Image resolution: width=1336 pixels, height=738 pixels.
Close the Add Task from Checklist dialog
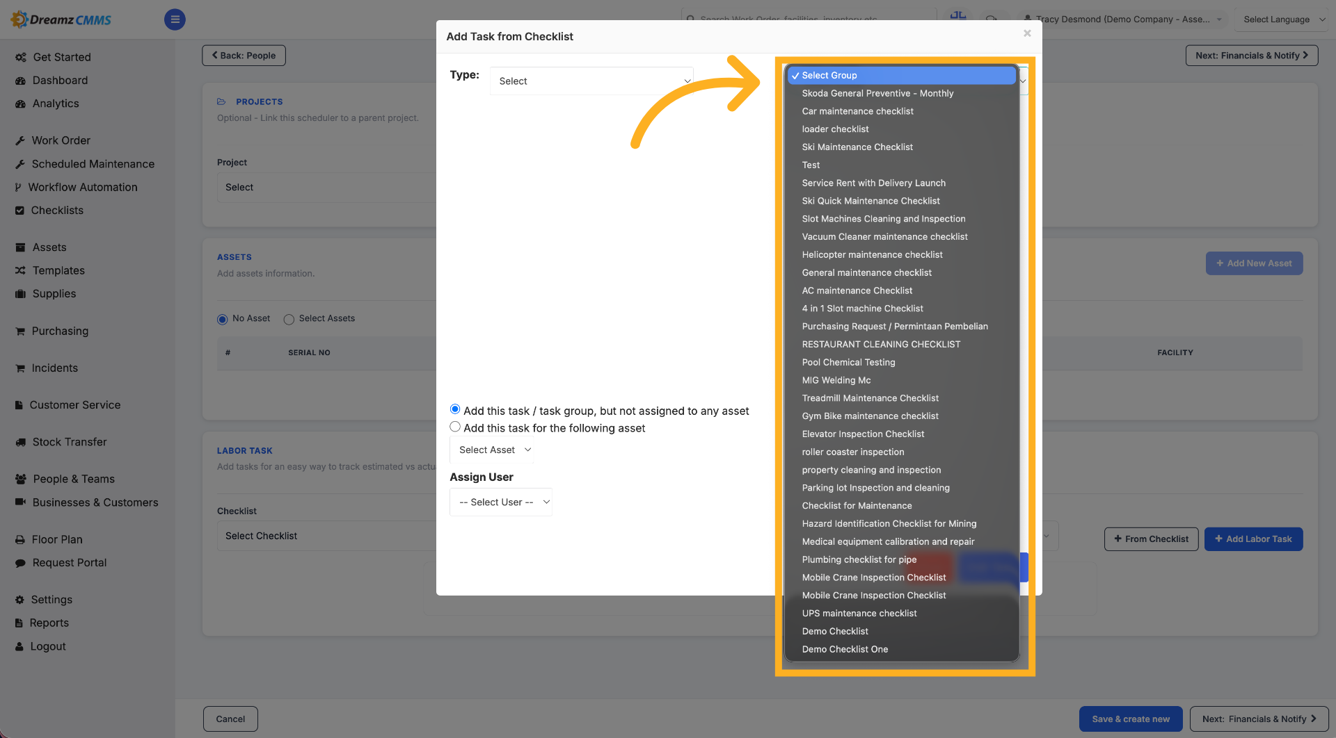[1027, 33]
